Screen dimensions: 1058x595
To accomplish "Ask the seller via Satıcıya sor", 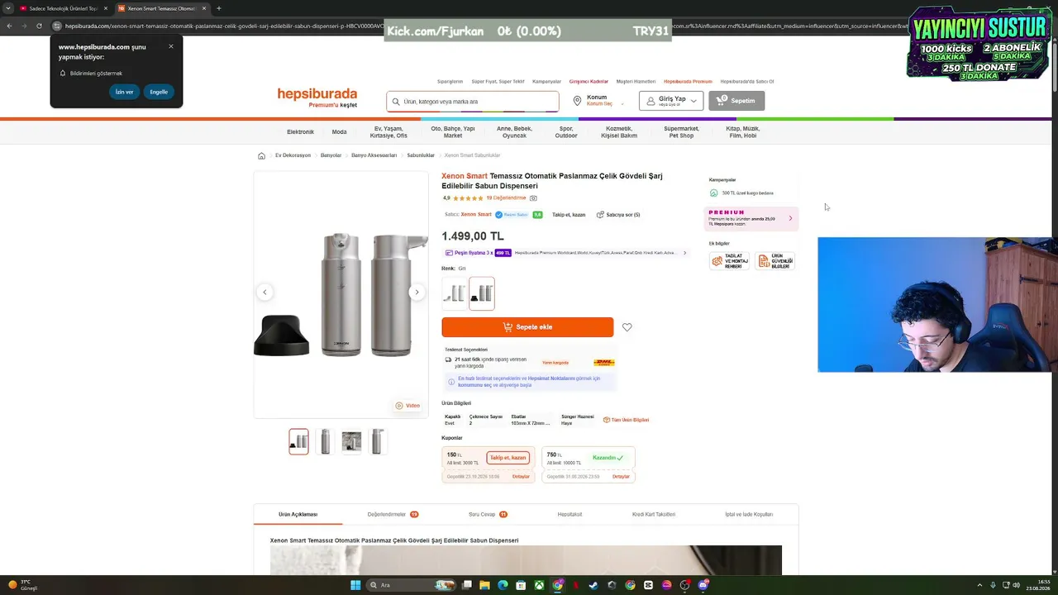I will pos(618,215).
